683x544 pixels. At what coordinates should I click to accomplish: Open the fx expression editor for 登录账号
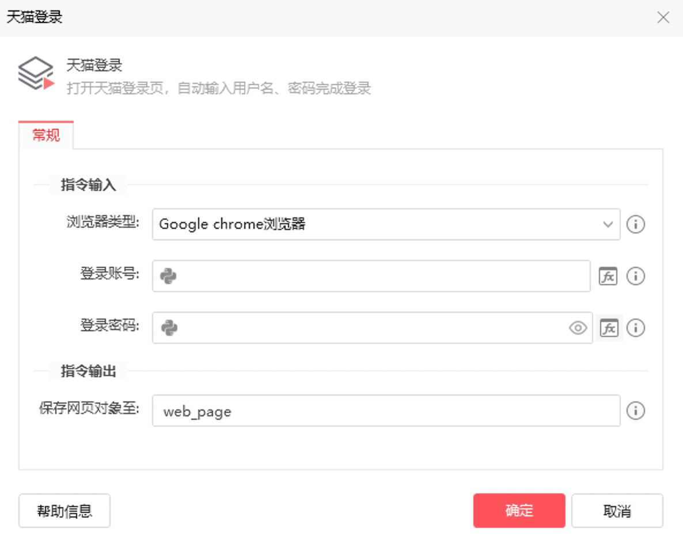tap(608, 276)
